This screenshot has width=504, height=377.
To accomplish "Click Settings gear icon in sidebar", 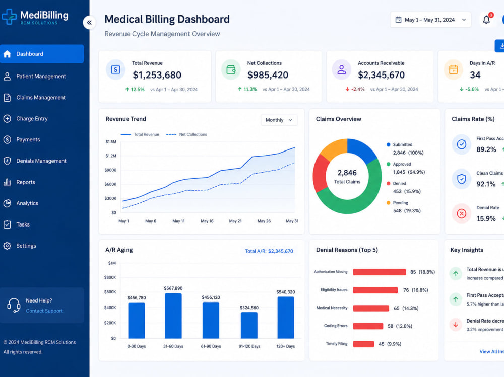I will [7, 246].
